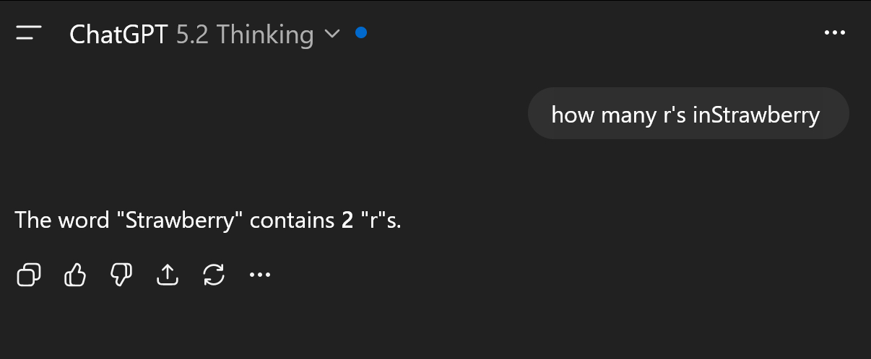This screenshot has width=871, height=359.
Task: Open more actions below the response
Action: tap(259, 274)
